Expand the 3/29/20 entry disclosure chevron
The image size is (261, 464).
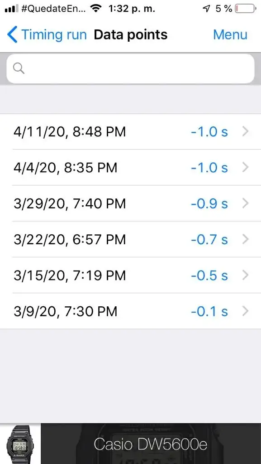point(245,203)
